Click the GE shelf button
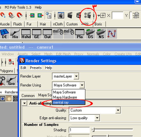 pos(37,34)
